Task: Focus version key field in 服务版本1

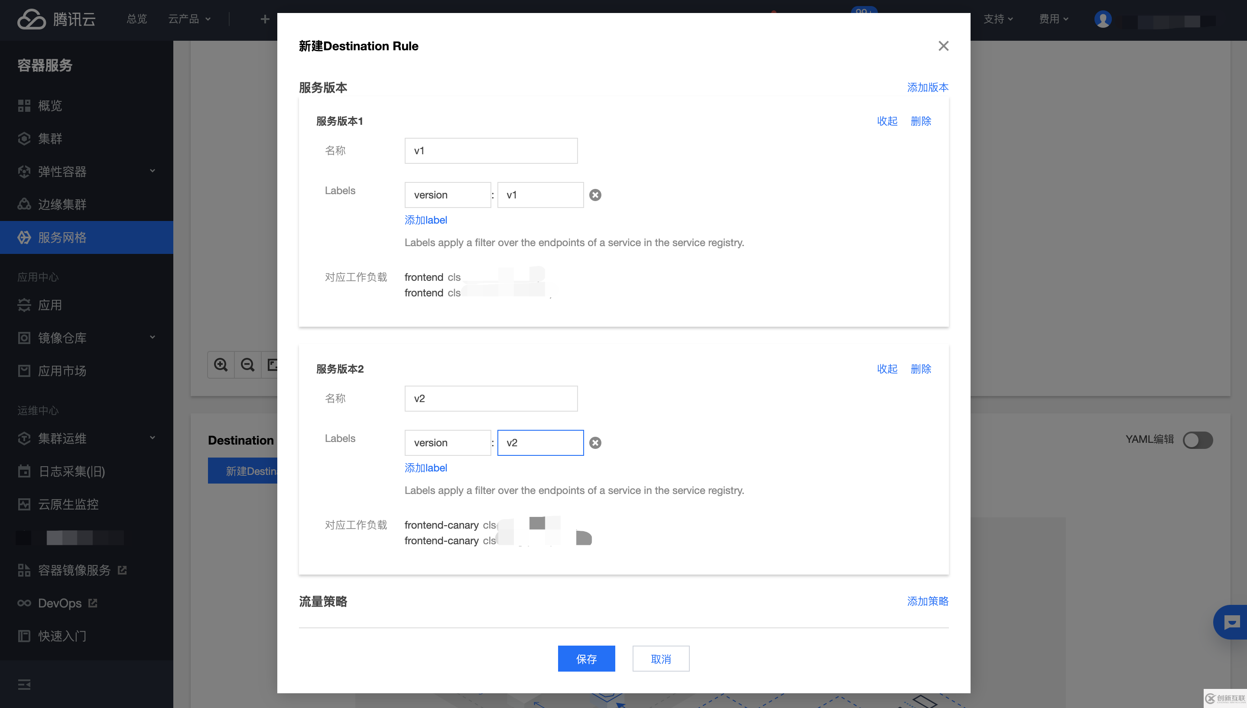Action: (x=448, y=195)
